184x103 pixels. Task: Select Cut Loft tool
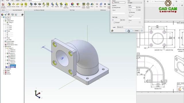(x=43, y=5)
